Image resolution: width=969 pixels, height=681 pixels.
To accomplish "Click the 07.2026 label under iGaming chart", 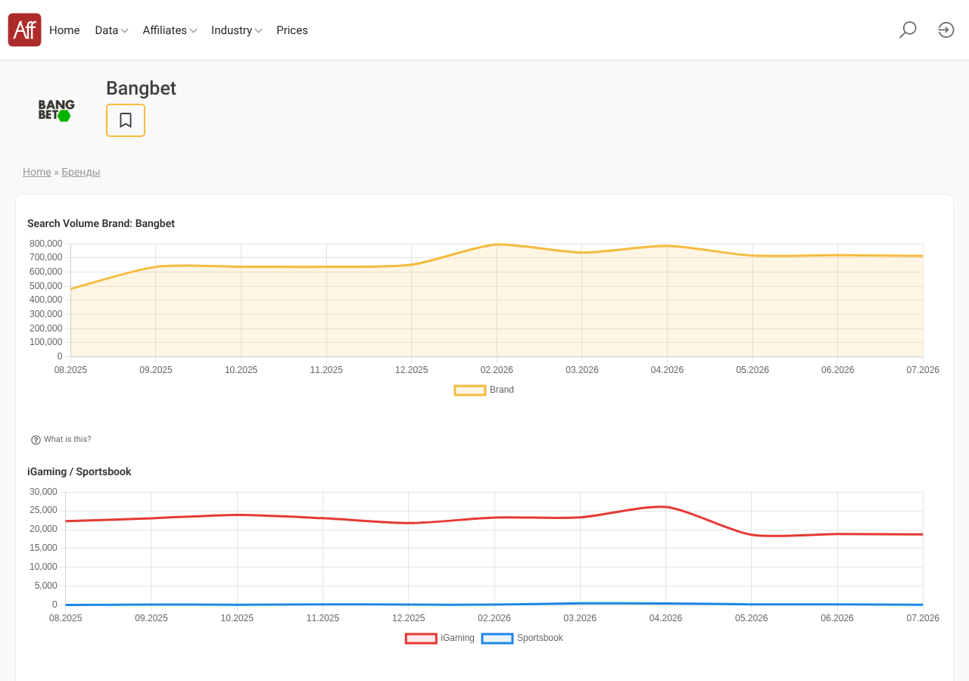I will point(923,618).
